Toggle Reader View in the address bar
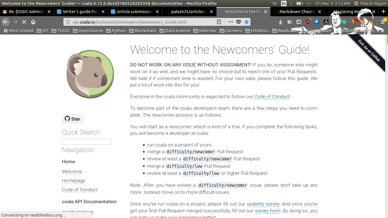388x218 pixels. pos(219,22)
